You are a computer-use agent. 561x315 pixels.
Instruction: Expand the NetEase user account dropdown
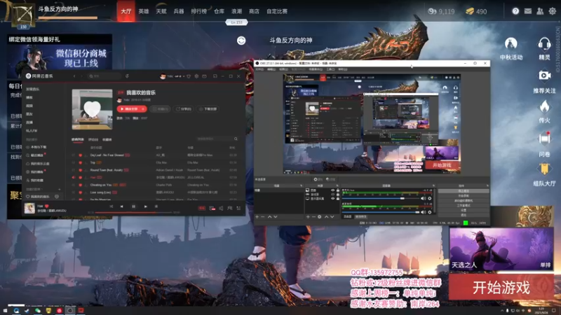184,76
